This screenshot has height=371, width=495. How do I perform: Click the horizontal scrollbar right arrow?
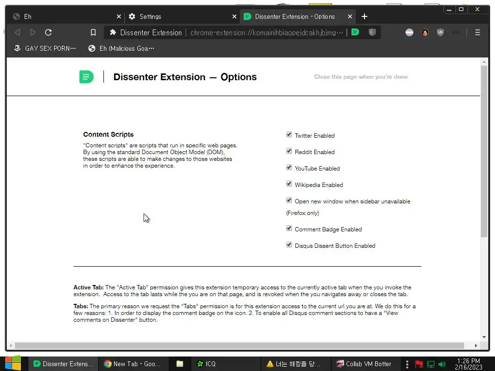click(476, 346)
